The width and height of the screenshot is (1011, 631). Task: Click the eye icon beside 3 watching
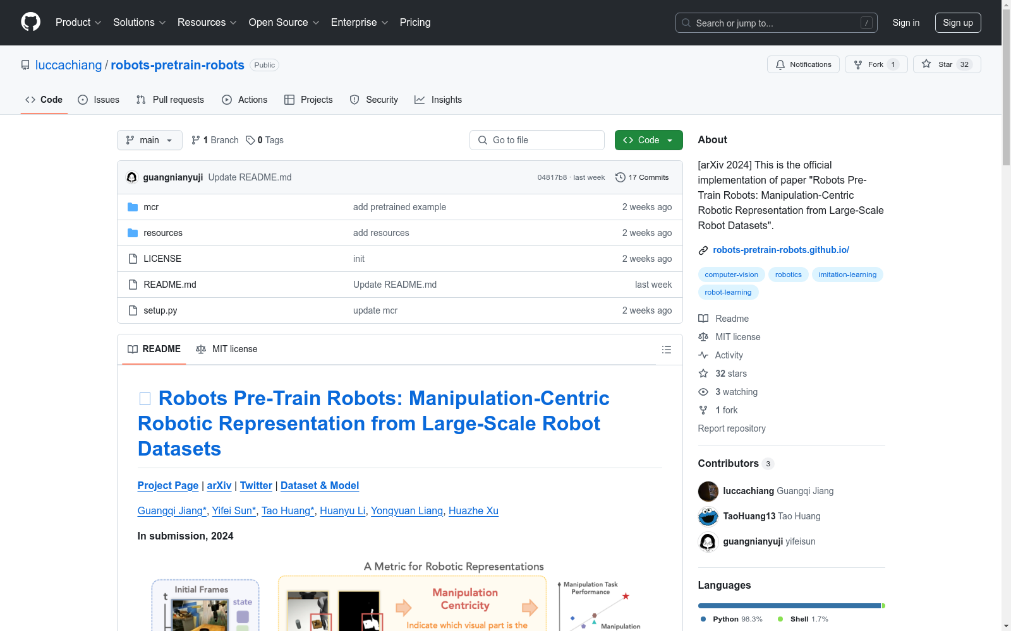[703, 392]
